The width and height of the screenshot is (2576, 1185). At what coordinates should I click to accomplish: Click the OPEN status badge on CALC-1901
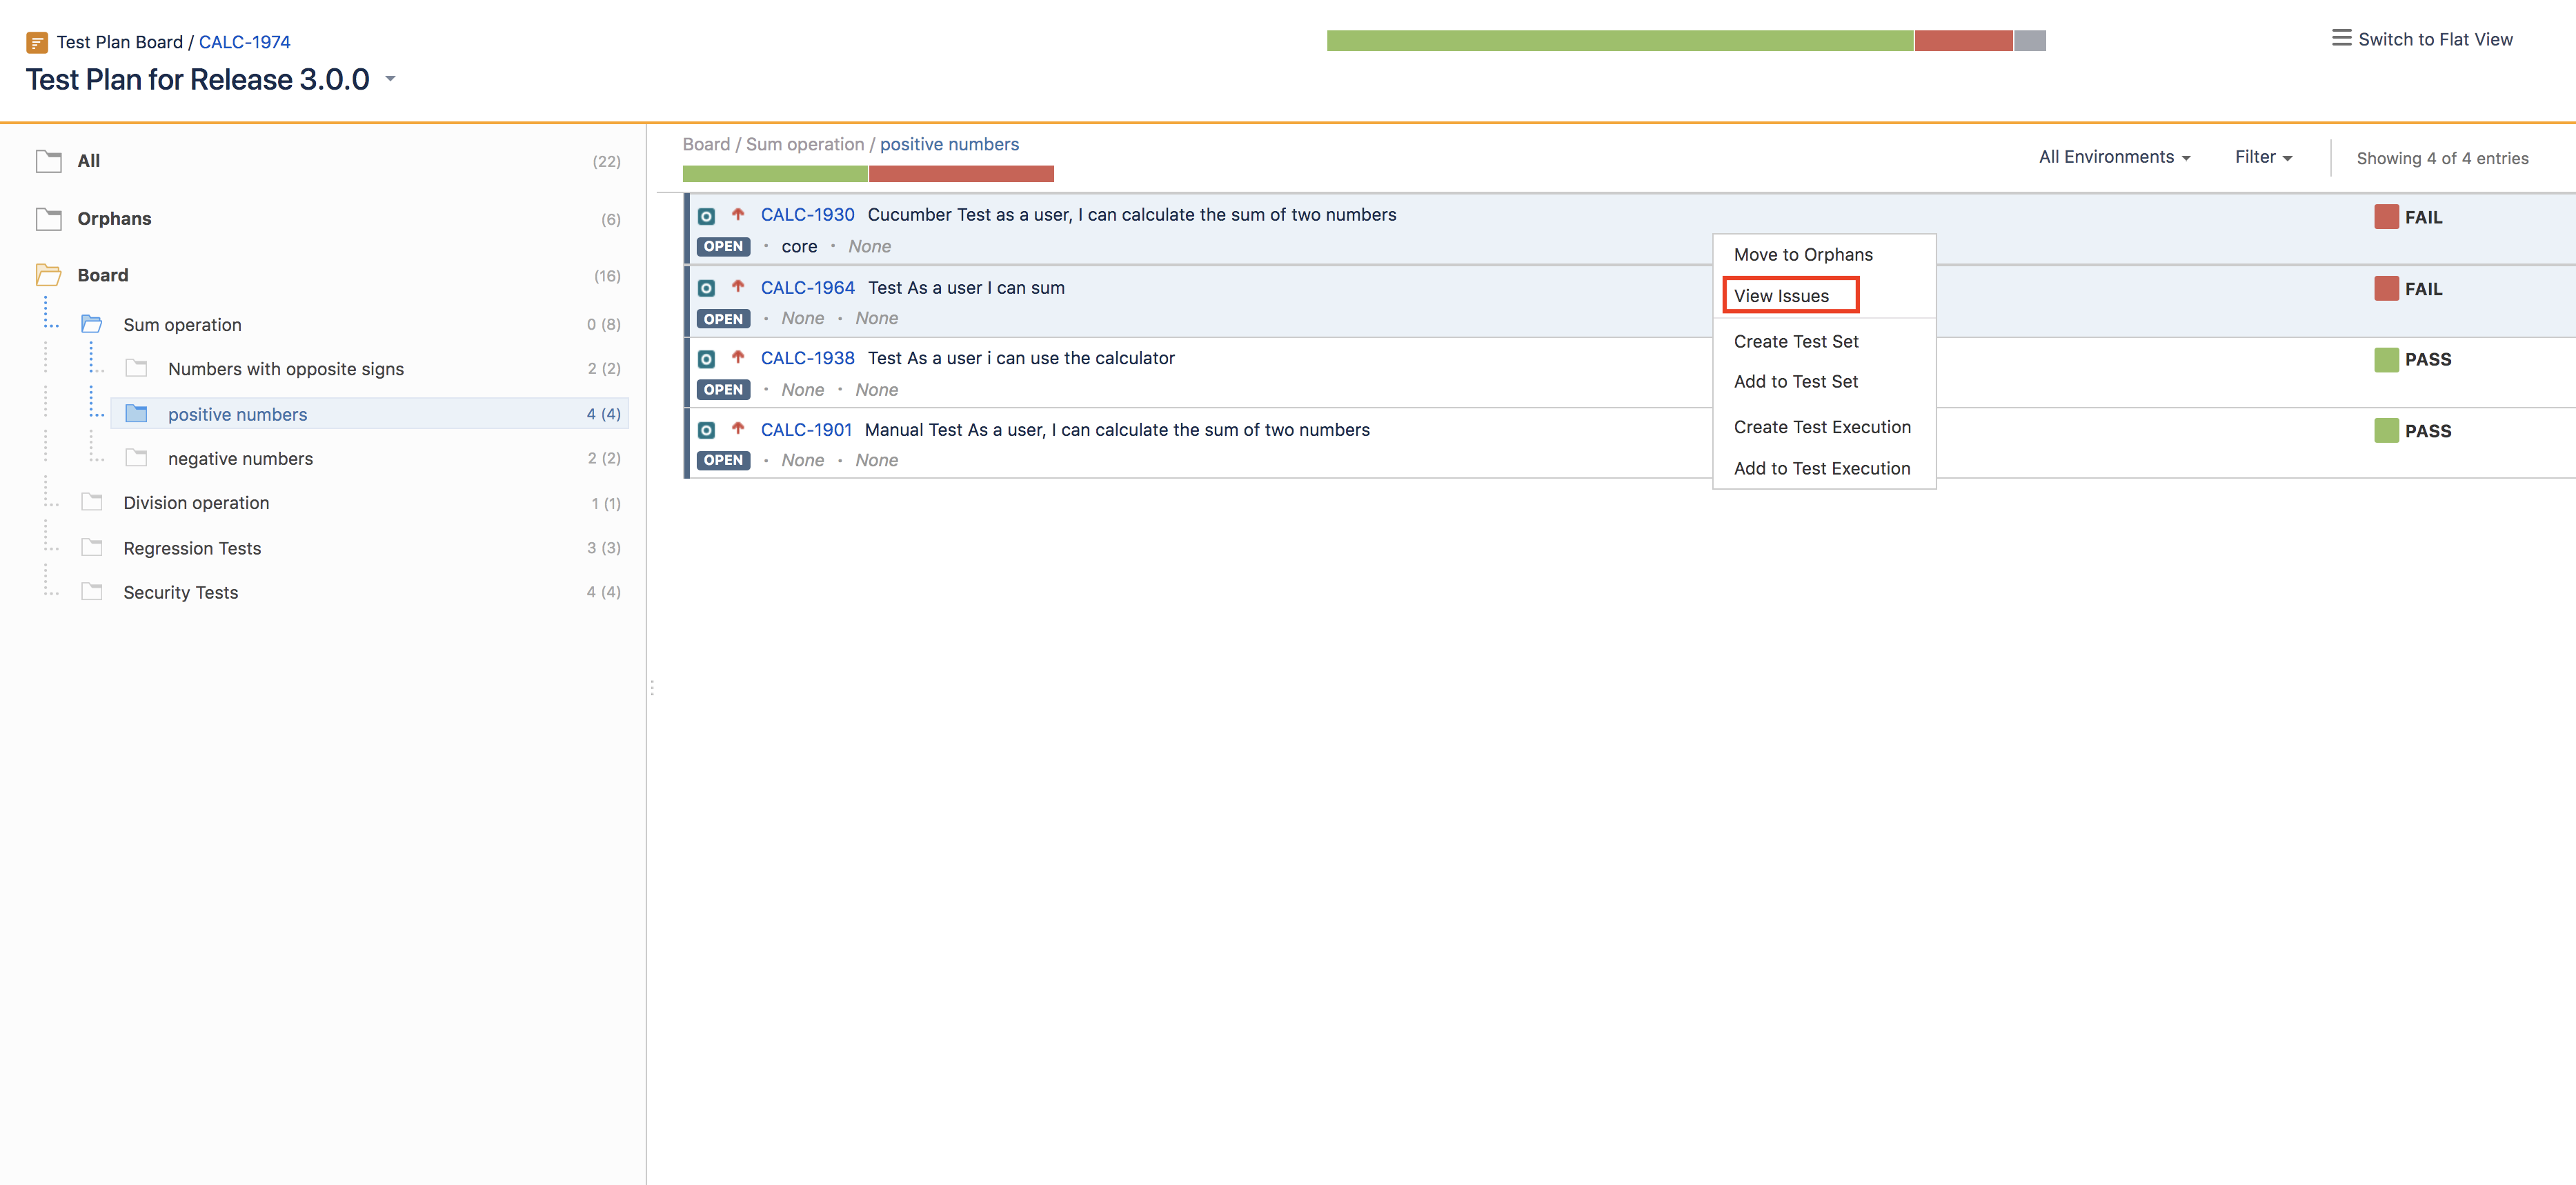click(x=723, y=460)
